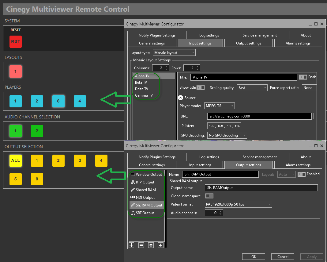The width and height of the screenshot is (327, 262).
Task: Open Player mode MPEG-TS dropdown
Action: coord(220,106)
